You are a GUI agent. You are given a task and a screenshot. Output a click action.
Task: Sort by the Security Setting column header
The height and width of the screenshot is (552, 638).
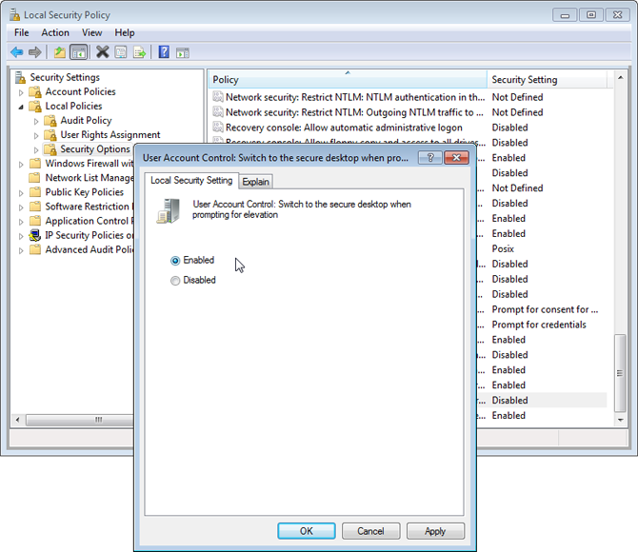point(548,79)
